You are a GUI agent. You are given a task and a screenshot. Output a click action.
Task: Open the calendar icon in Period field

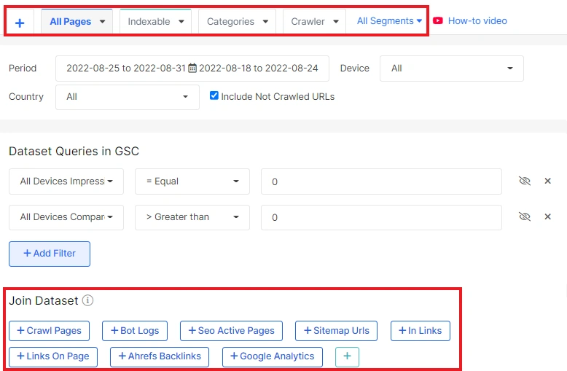192,68
